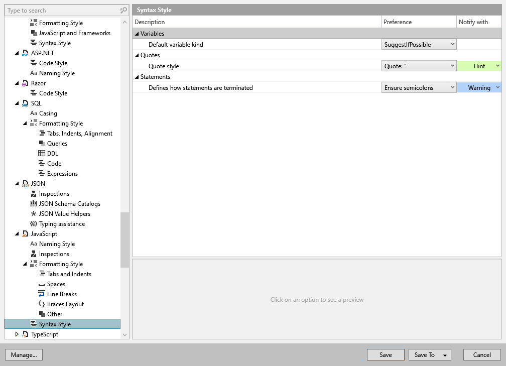Viewport: 506px width, 366px height.
Task: Click the JSON Schema Catalogs icon
Action: [x=34, y=204]
